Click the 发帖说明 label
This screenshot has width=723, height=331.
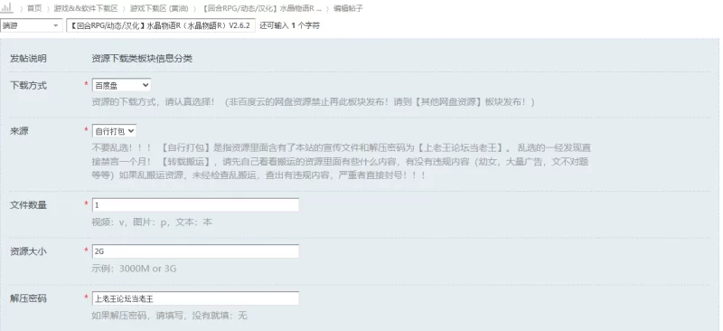(x=28, y=59)
